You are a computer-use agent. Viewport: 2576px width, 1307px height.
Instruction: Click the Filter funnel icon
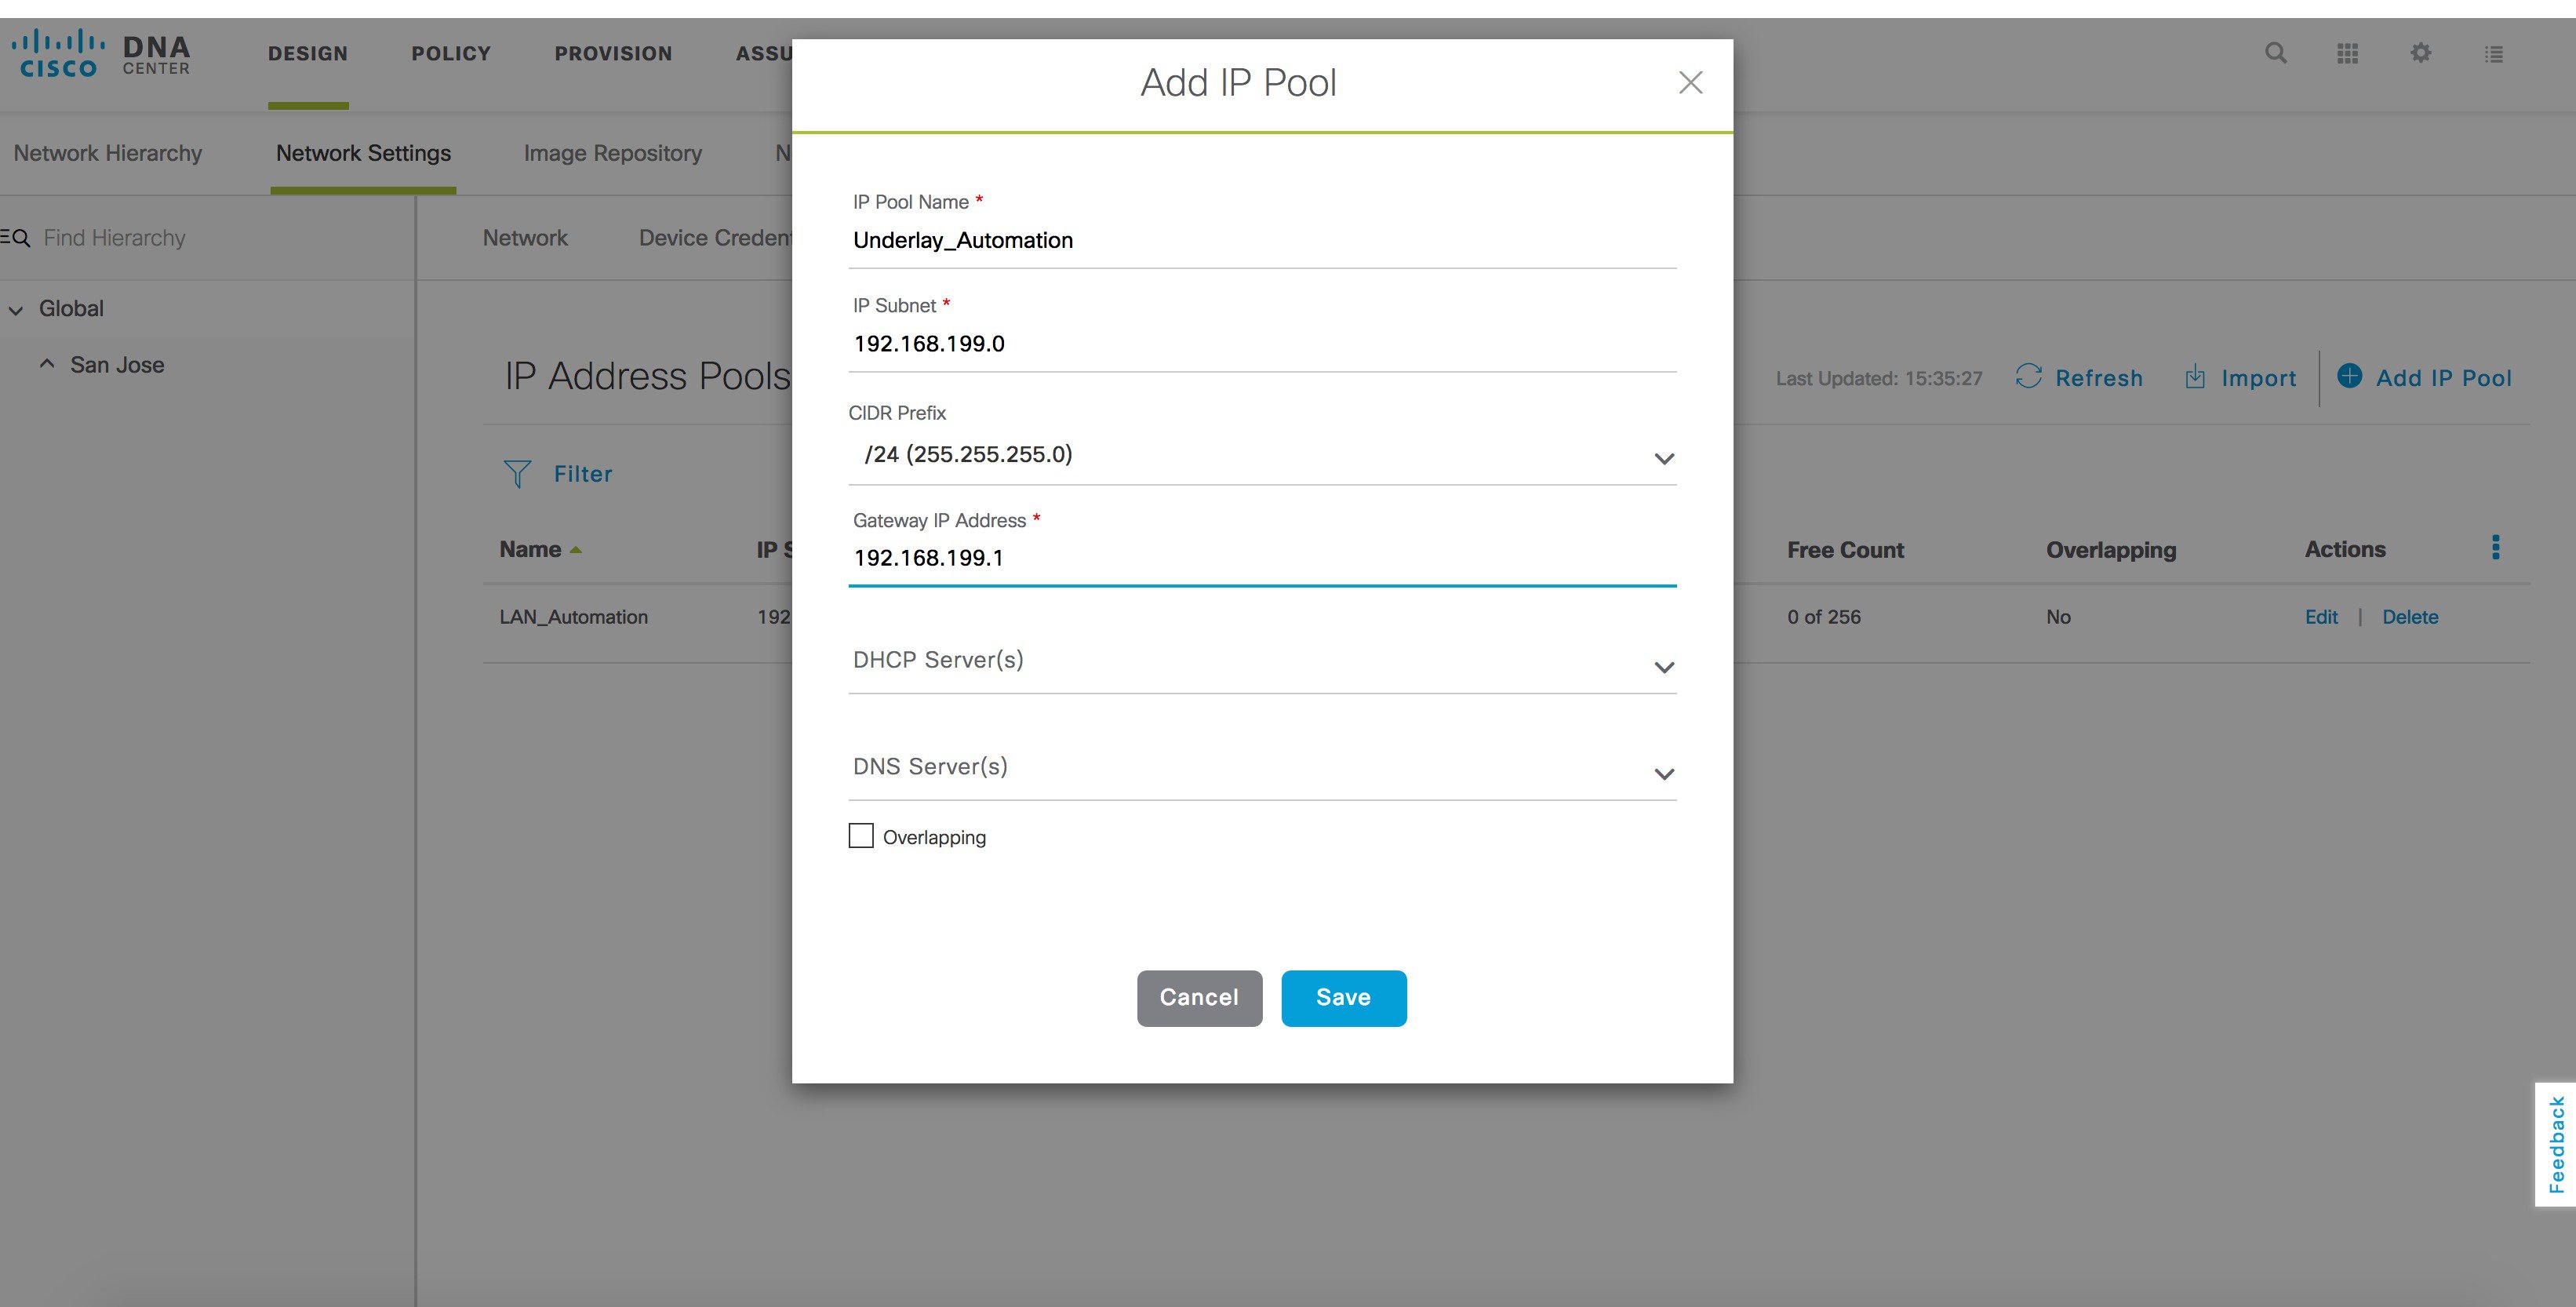tap(517, 474)
